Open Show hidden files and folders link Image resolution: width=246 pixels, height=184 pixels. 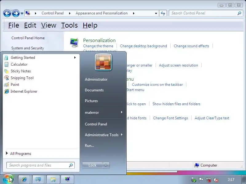176,104
